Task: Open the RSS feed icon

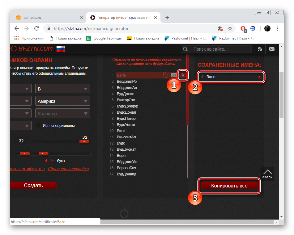Action: coord(260,49)
